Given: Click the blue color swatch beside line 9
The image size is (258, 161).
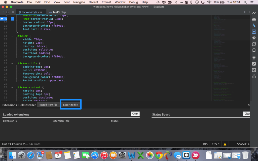Looking at the screenshot, I should point(13,19).
